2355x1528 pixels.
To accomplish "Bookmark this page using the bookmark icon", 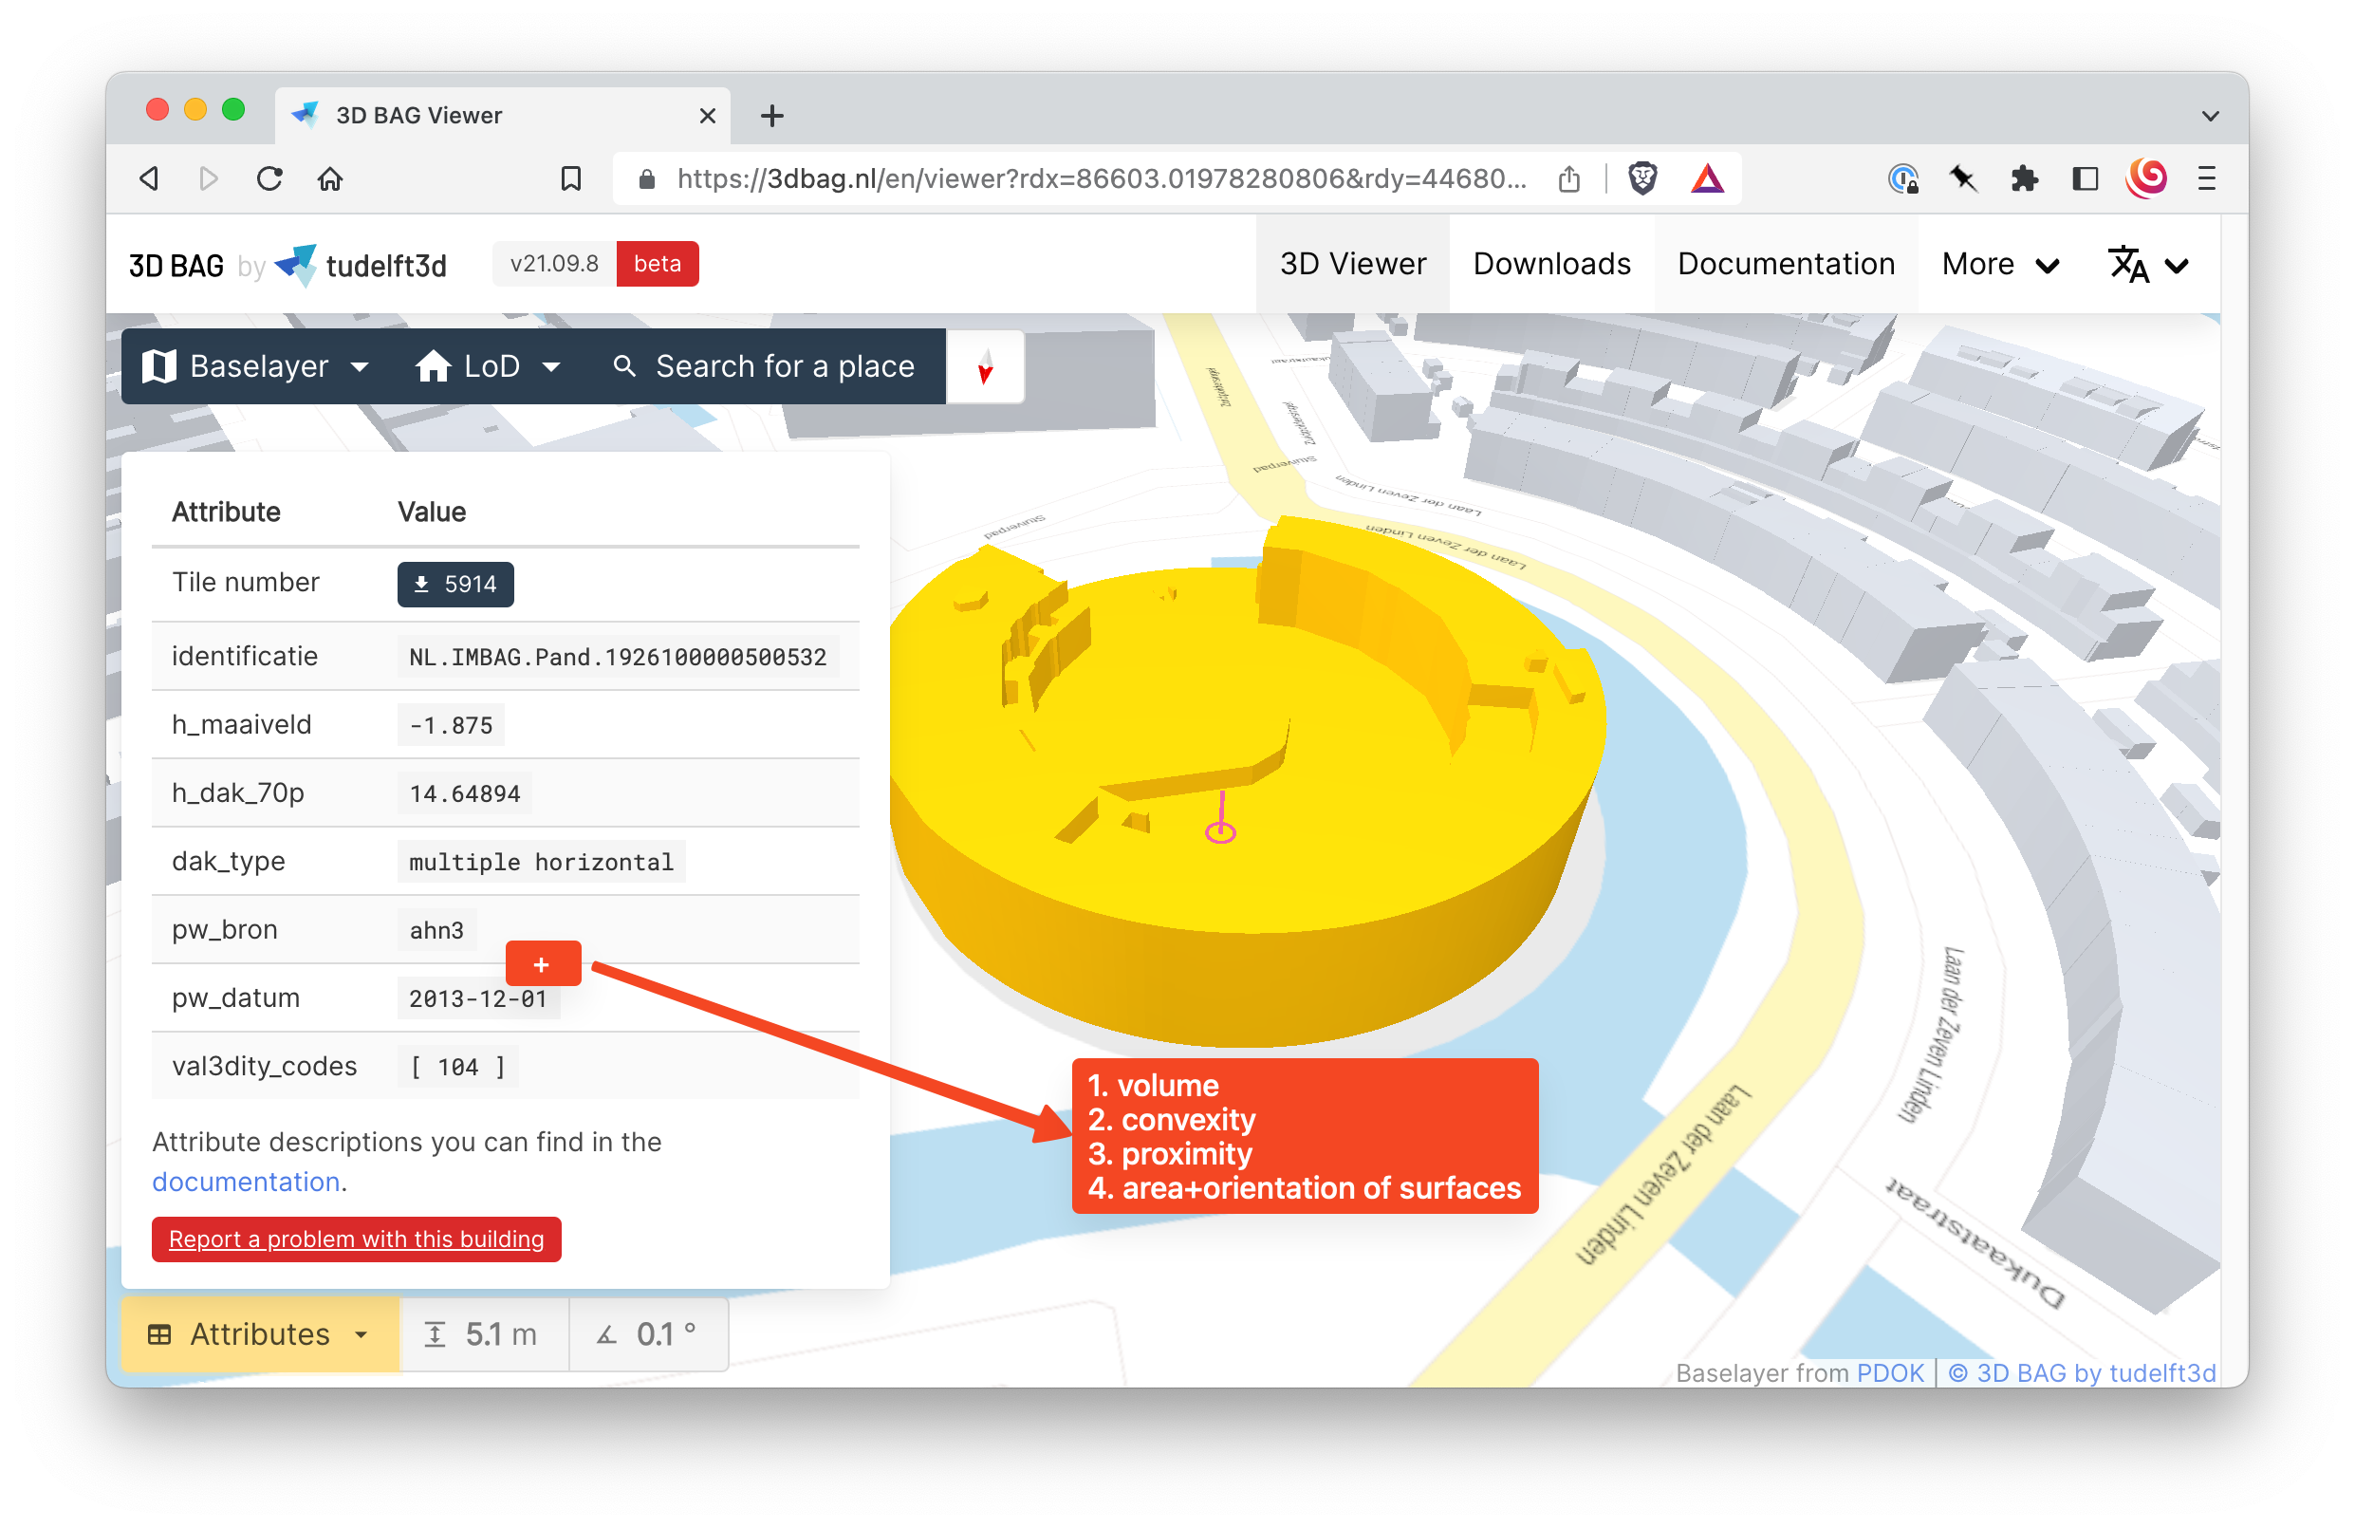I will [571, 179].
